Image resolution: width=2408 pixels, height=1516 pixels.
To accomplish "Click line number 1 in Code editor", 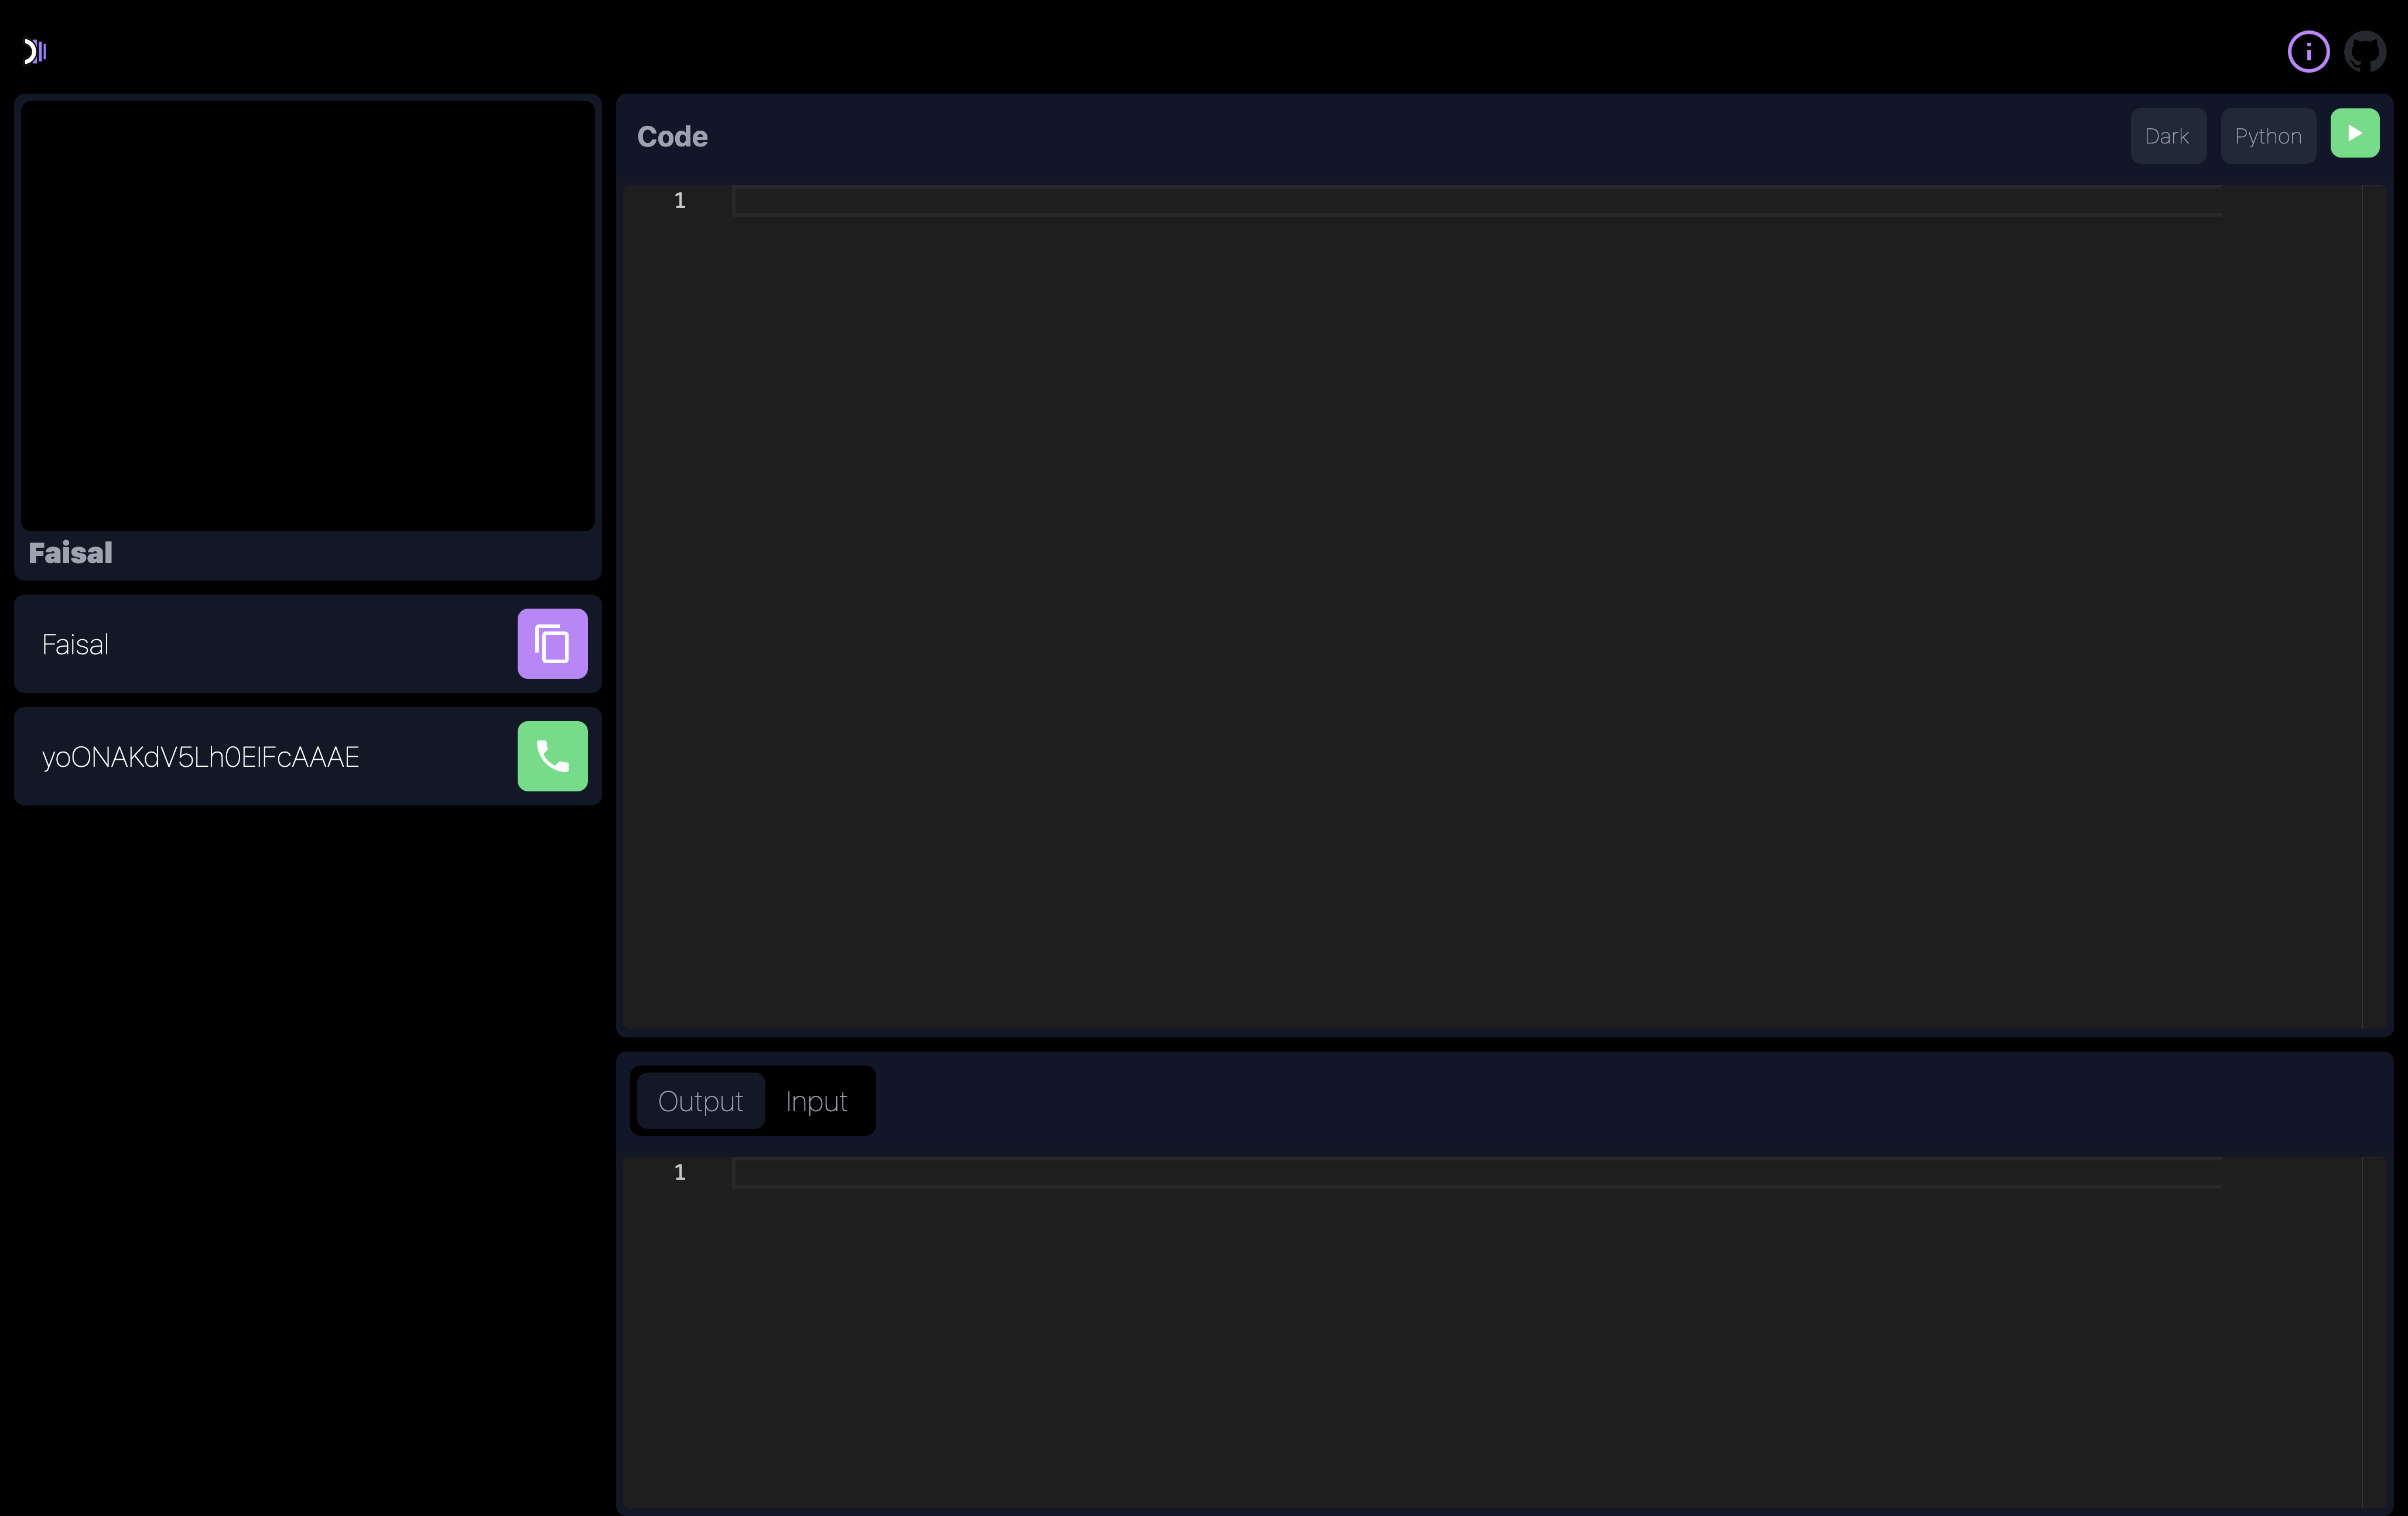I will 680,201.
